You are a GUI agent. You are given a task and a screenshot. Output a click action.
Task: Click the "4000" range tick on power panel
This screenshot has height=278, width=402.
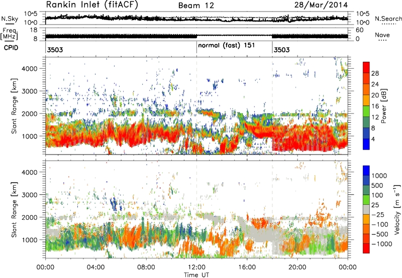[30, 69]
